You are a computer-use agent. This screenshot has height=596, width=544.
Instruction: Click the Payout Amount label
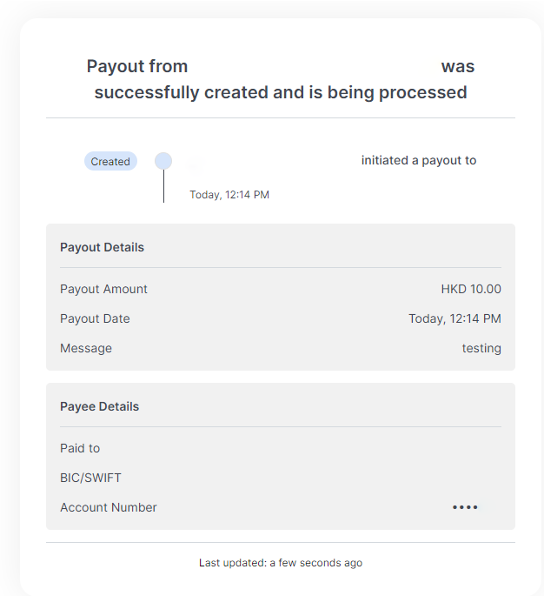tap(103, 289)
